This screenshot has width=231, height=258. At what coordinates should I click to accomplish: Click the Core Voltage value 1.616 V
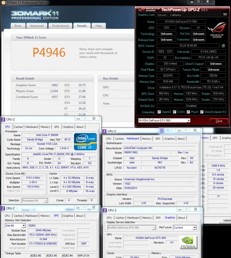pos(64,148)
